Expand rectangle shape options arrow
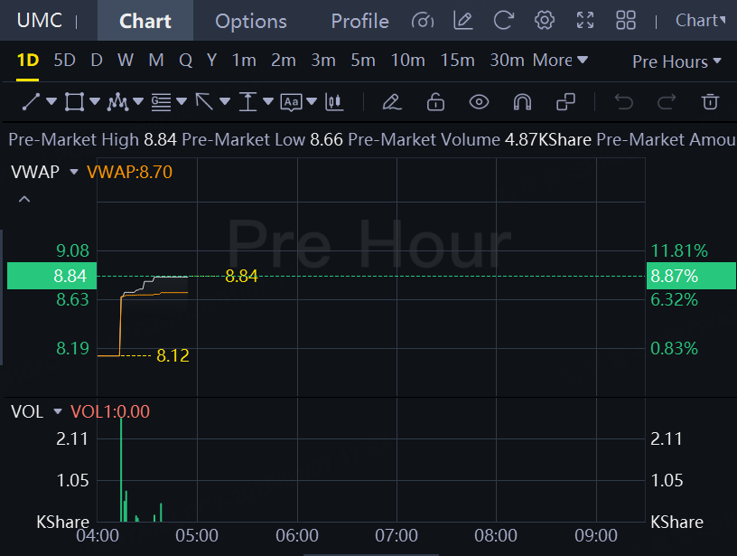This screenshot has height=556, width=737. point(95,101)
